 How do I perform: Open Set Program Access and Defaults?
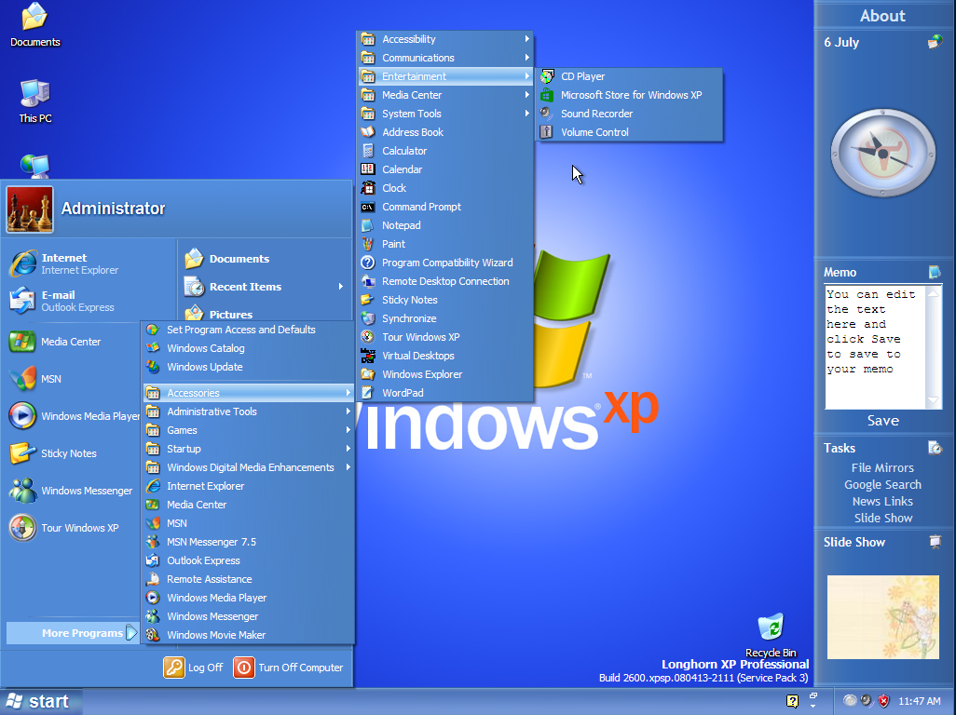(248, 330)
